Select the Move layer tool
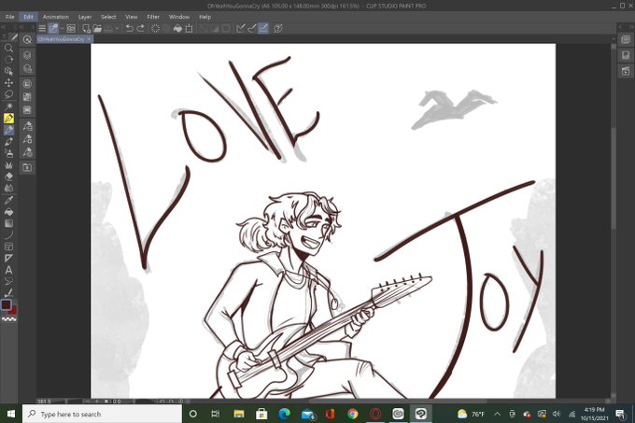The width and height of the screenshot is (635, 423). point(8,83)
